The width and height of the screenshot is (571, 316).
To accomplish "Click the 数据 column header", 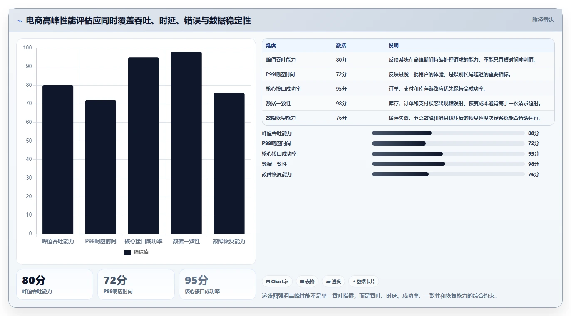I will (341, 46).
